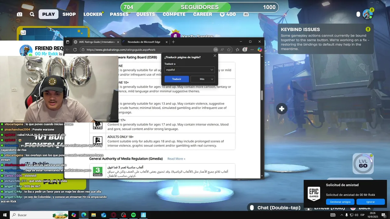This screenshot has width=390, height=219.
Task: Open Edge settings and more menu
Action: [252, 50]
